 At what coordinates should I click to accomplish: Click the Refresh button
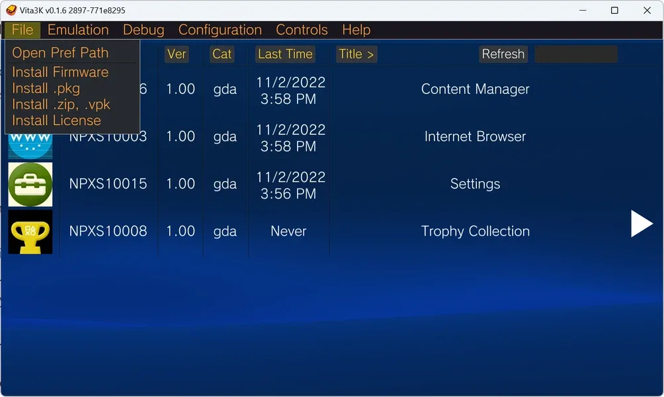click(503, 54)
